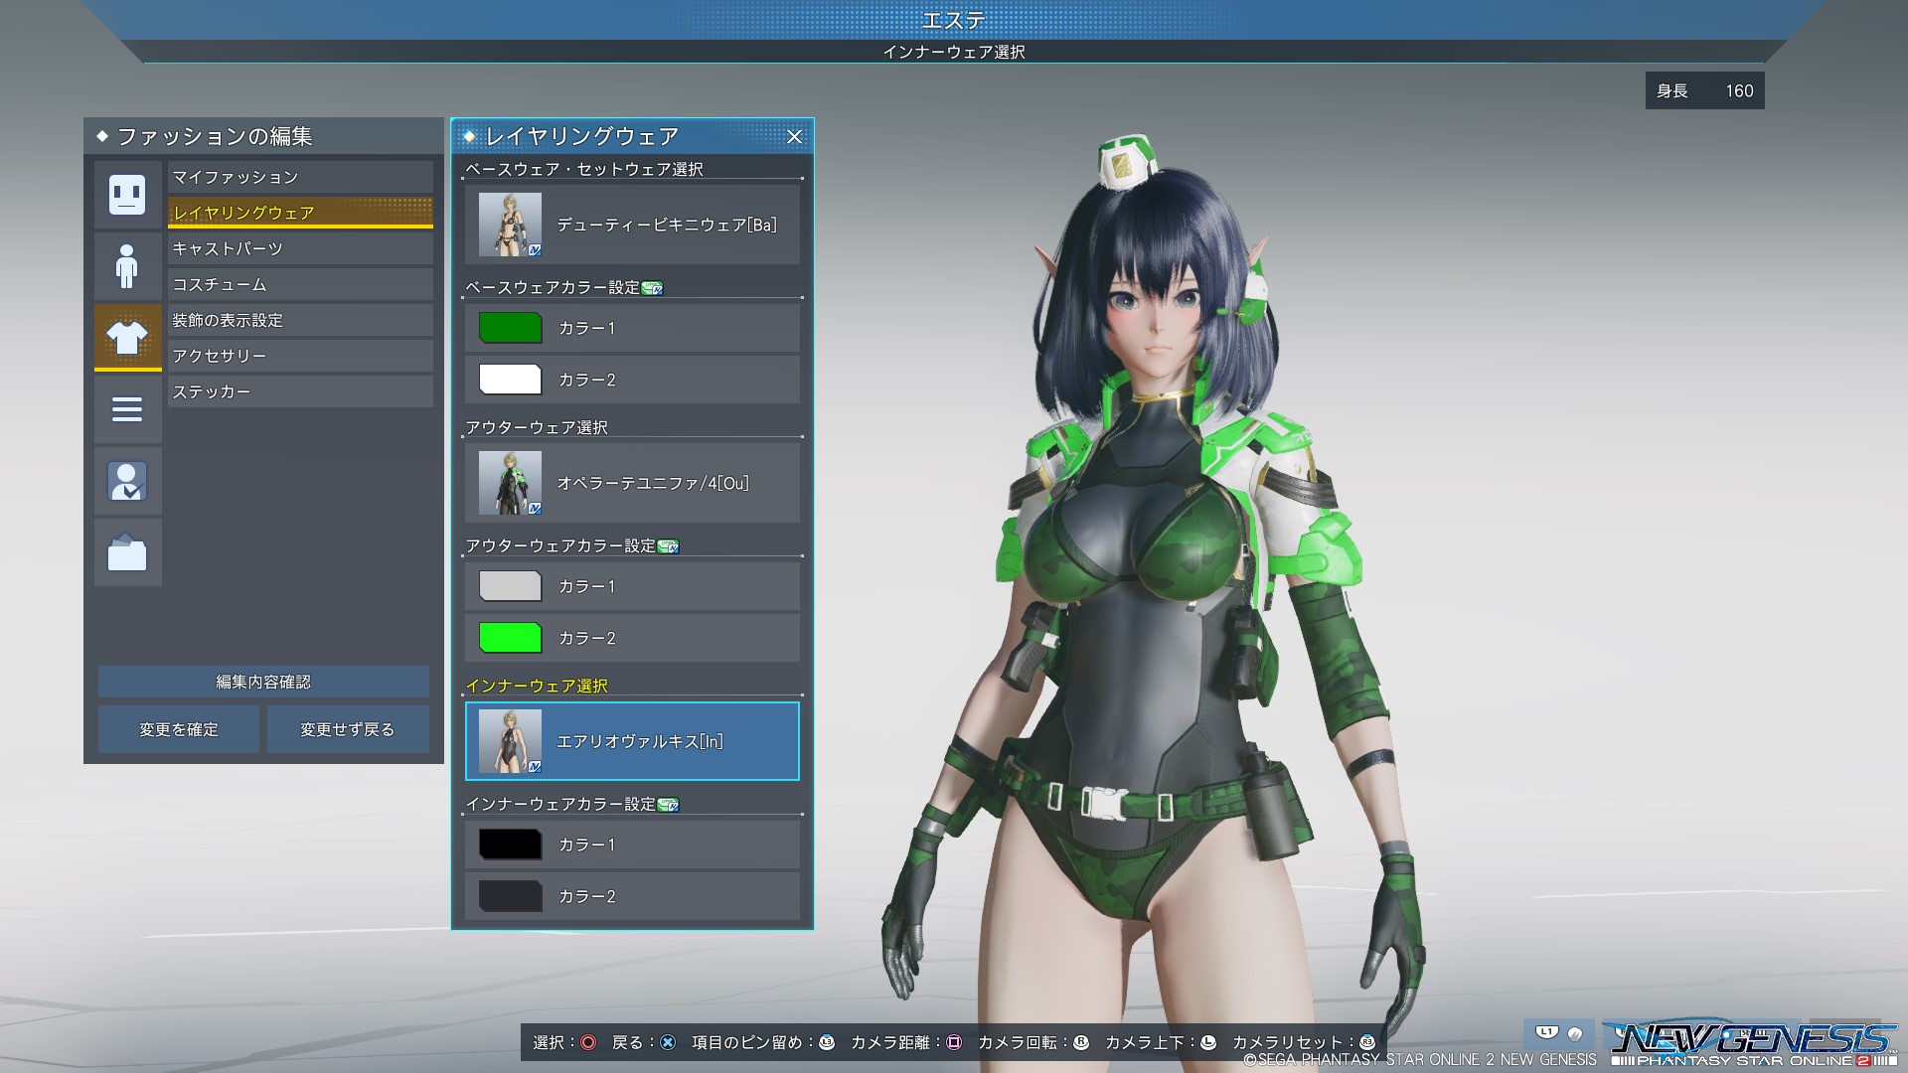Select マイファッション menu item

click(x=300, y=177)
